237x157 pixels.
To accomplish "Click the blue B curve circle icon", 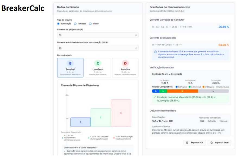I will coord(70,63).
